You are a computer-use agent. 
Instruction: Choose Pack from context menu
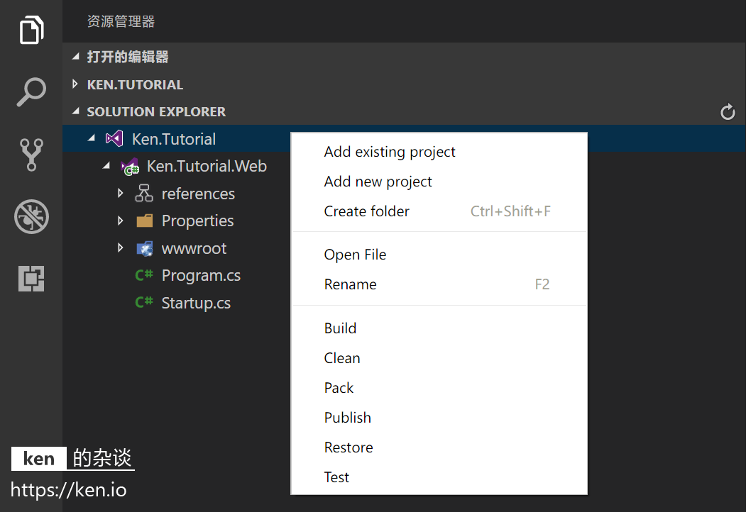[439, 388]
